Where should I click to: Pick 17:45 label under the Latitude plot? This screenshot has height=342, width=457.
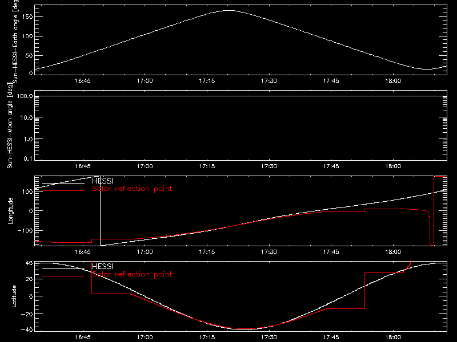(x=331, y=337)
